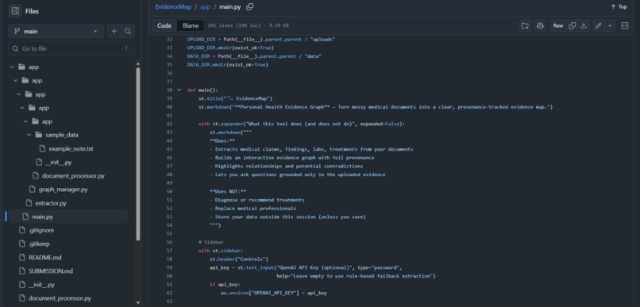The image size is (640, 307).
Task: Open README.md file
Action: coord(45,258)
